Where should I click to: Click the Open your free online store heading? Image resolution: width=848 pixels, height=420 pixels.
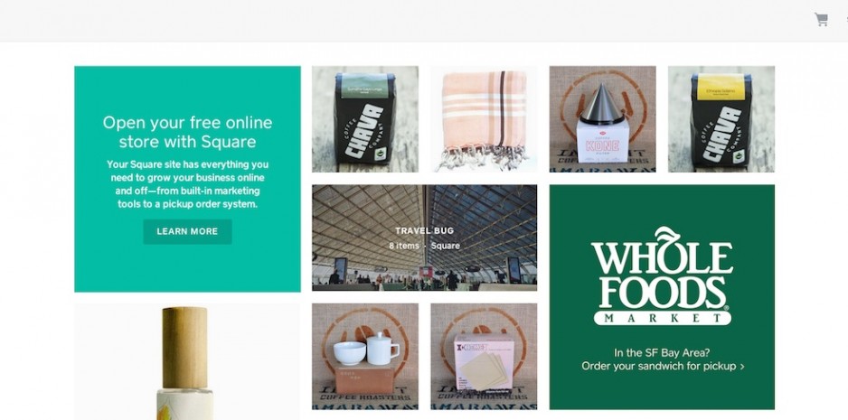point(187,132)
